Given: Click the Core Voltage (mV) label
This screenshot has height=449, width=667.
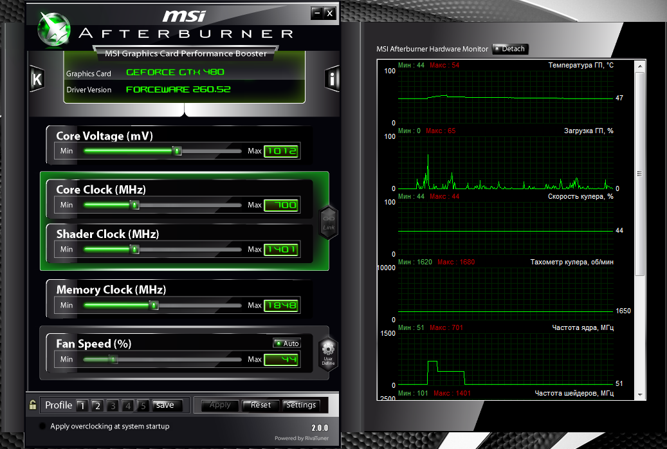Looking at the screenshot, I should click(x=104, y=136).
